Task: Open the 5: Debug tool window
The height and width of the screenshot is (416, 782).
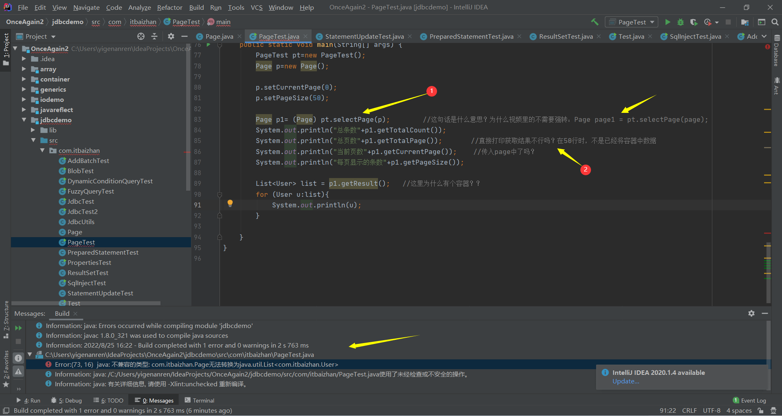Action: tap(66, 401)
